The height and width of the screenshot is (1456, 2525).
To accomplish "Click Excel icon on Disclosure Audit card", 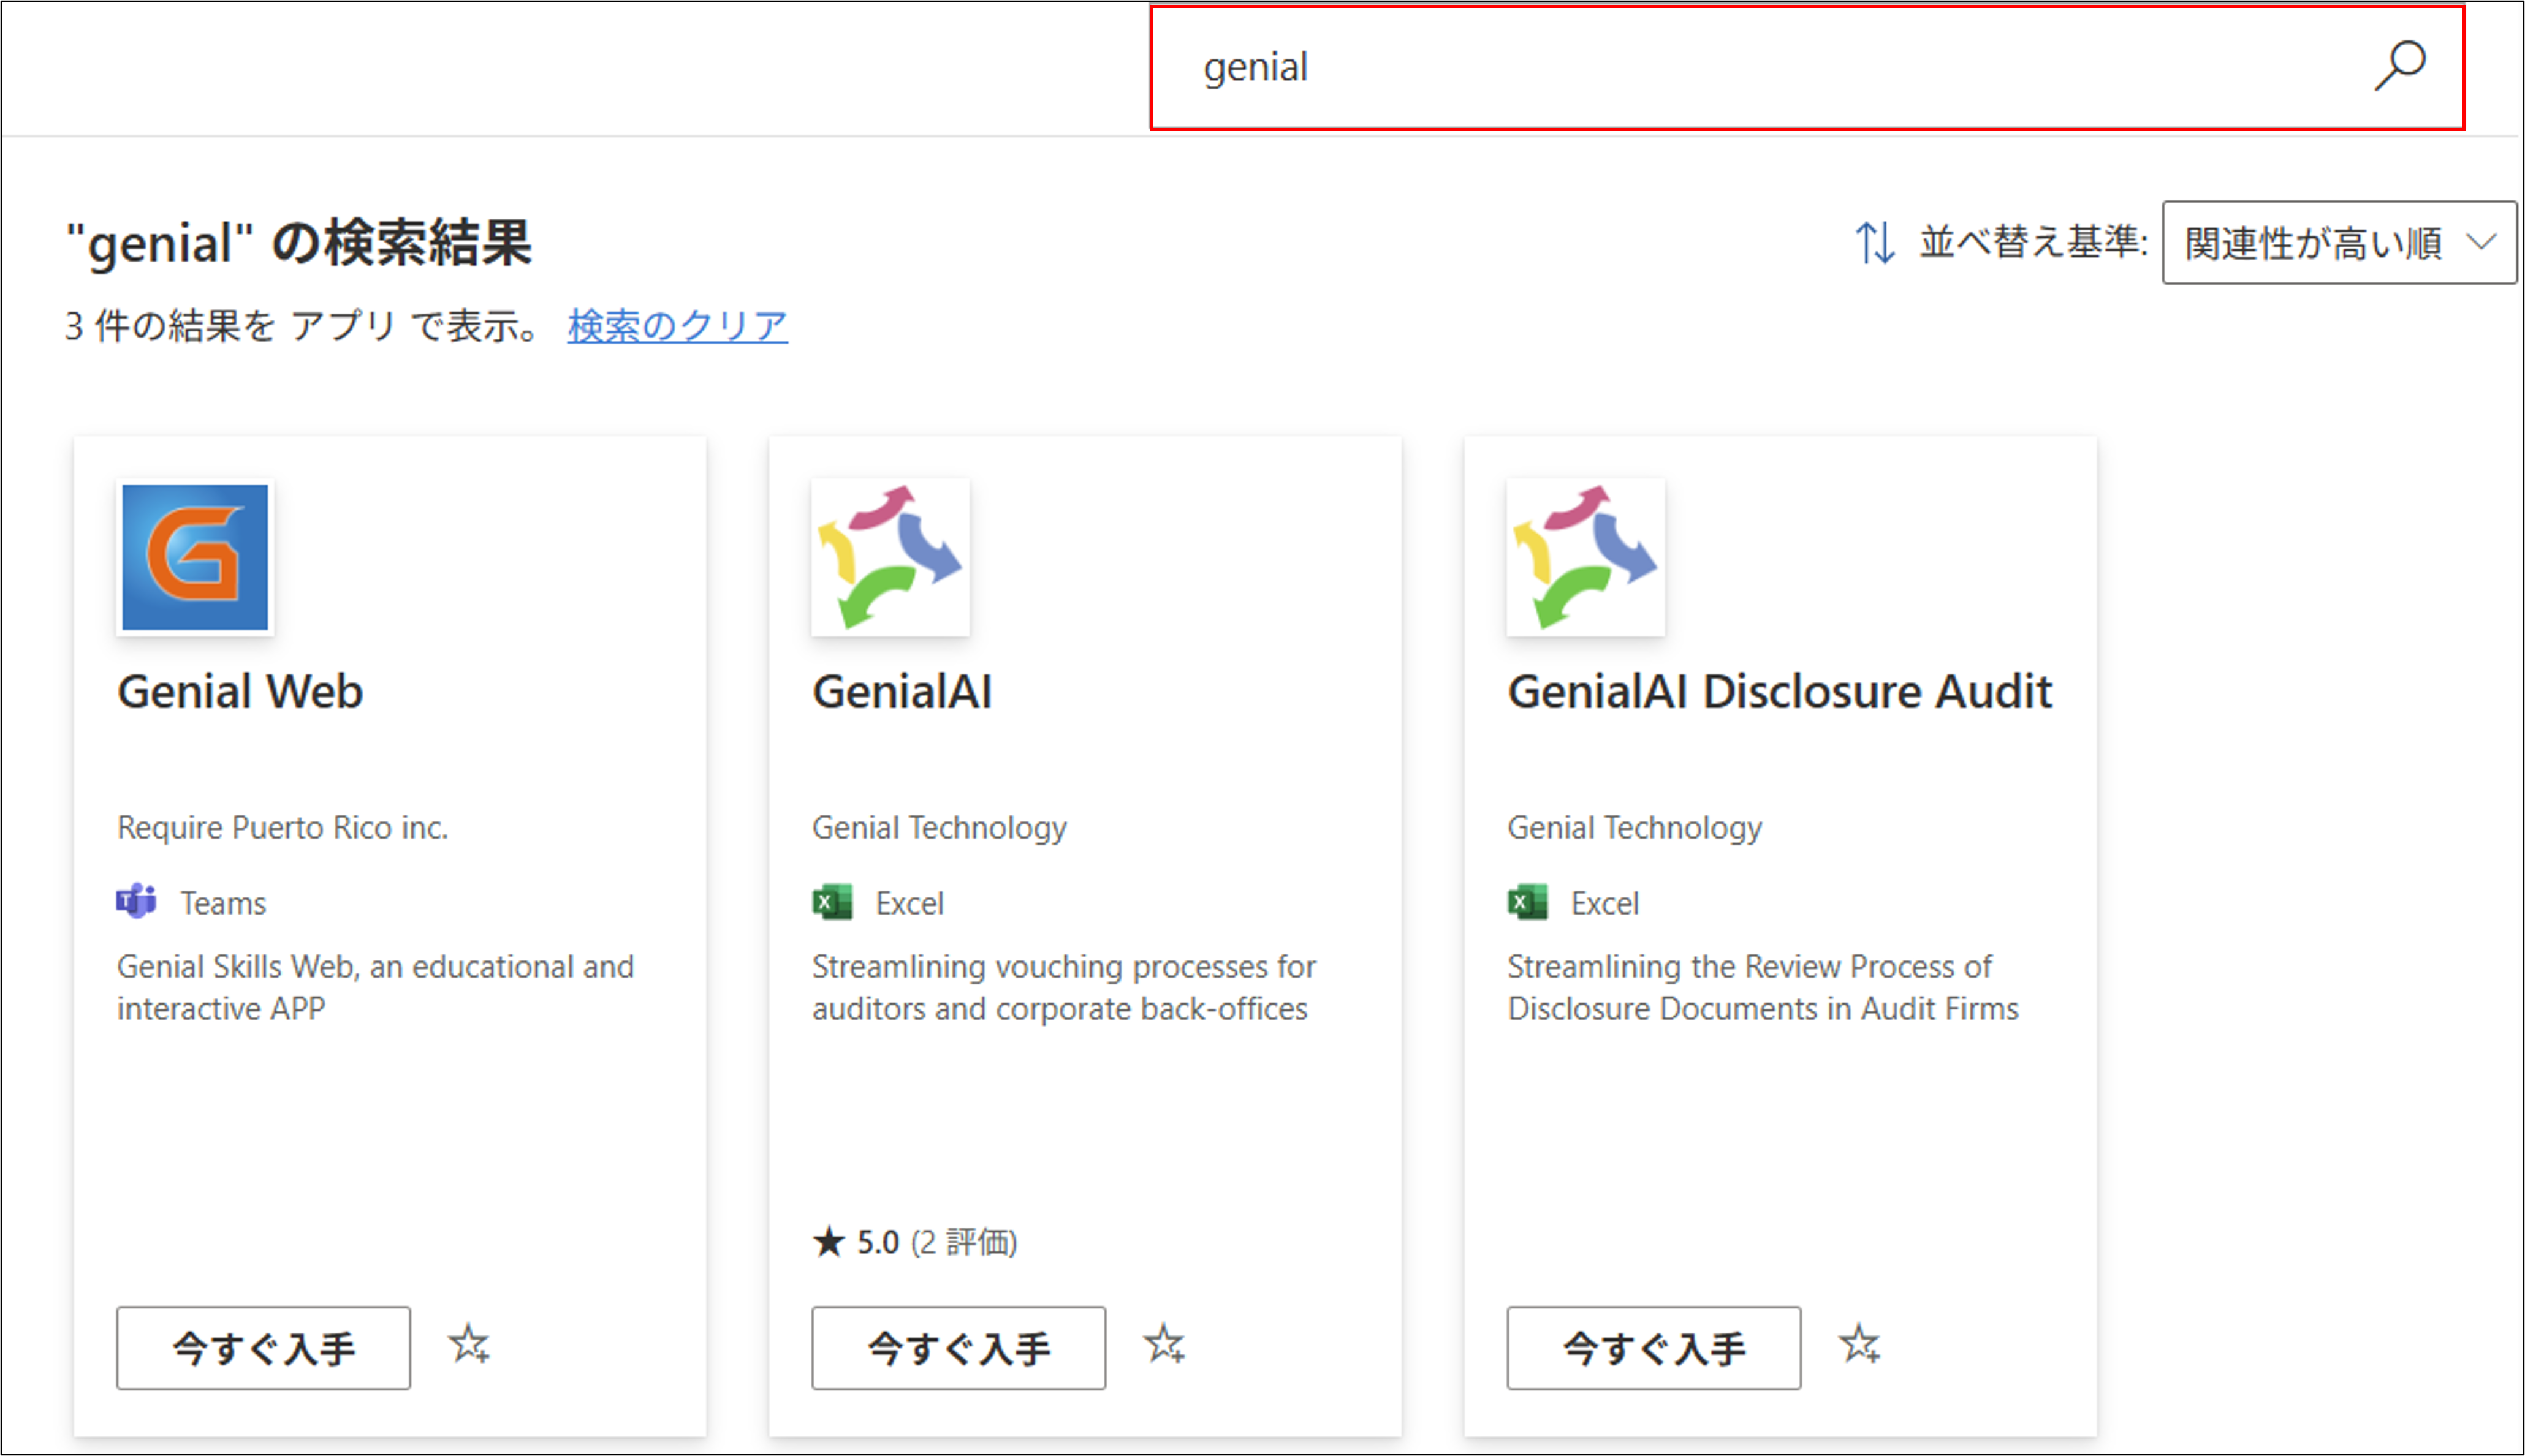I will click(x=1527, y=902).
